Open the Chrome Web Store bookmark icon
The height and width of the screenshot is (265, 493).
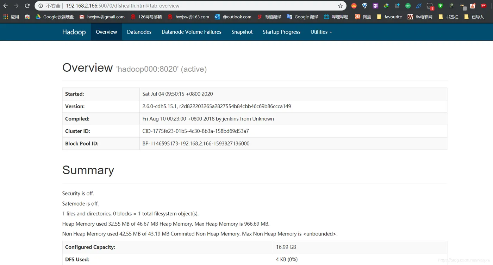27,17
